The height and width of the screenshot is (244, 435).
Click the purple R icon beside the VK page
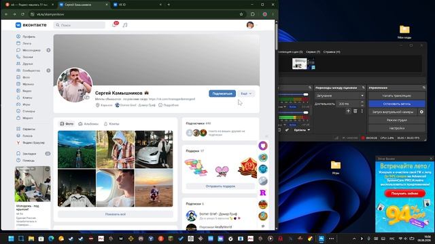pos(263,192)
